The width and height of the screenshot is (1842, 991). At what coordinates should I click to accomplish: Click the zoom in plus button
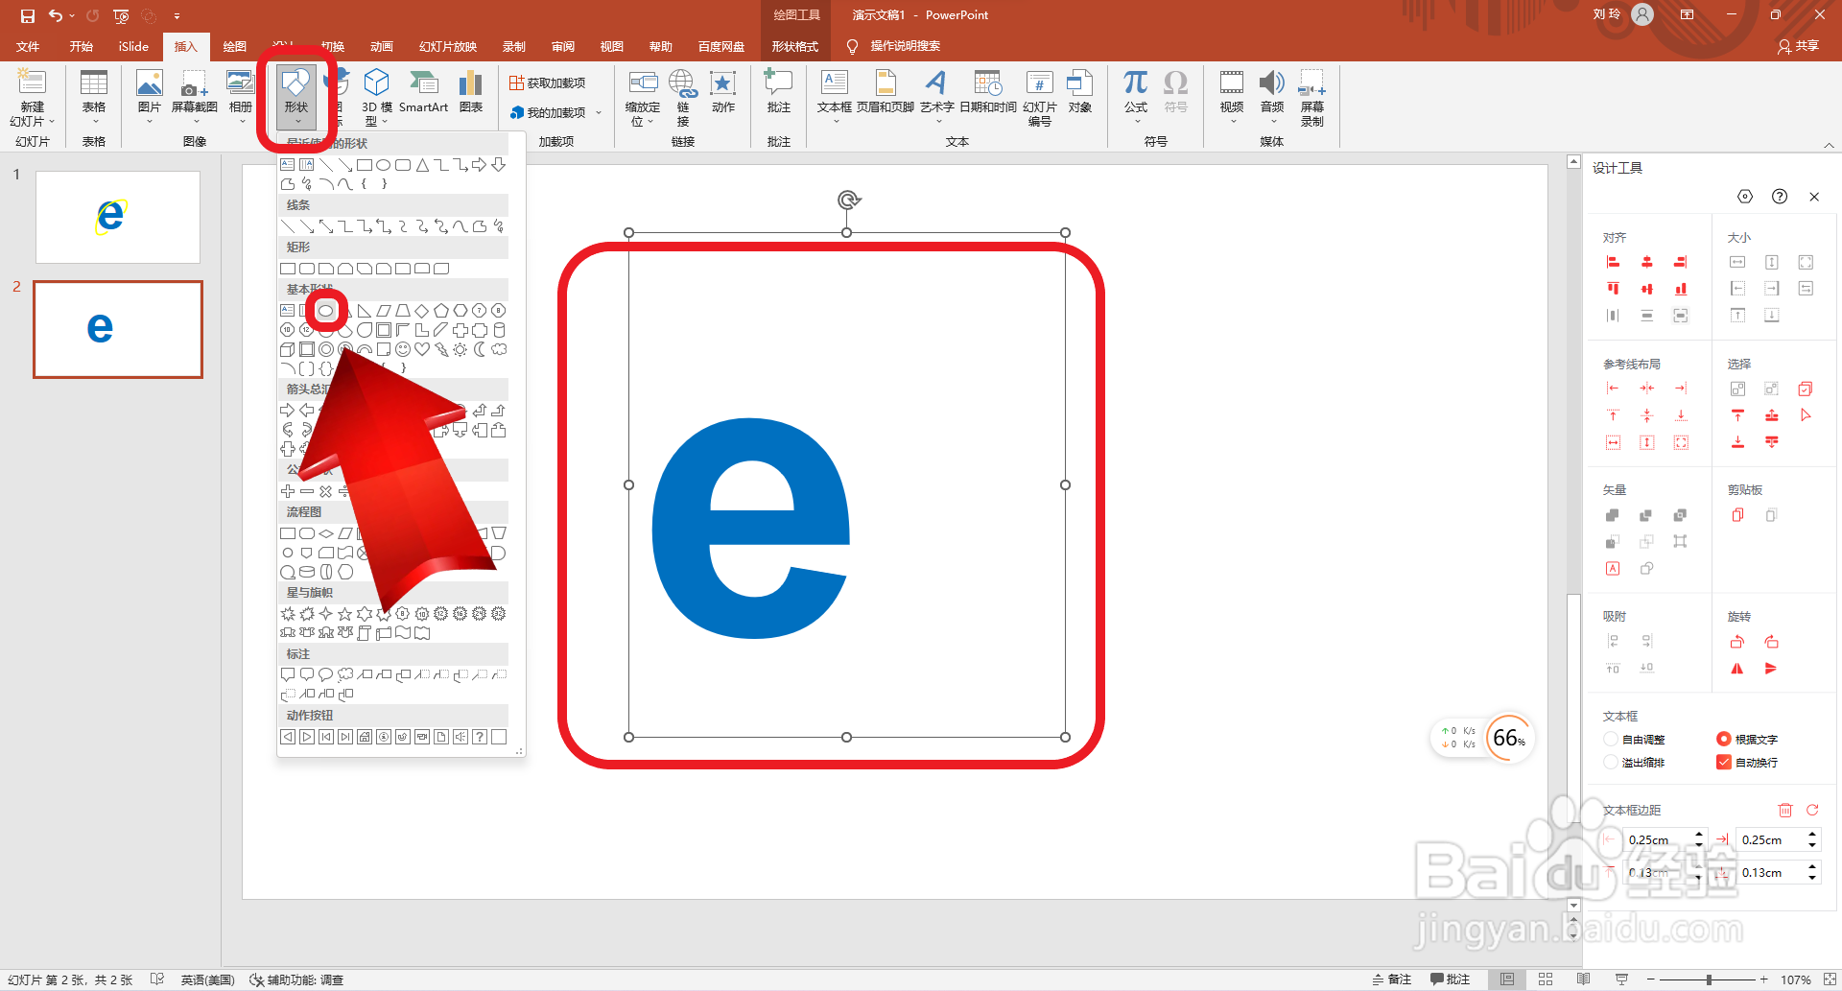[x=1763, y=979]
